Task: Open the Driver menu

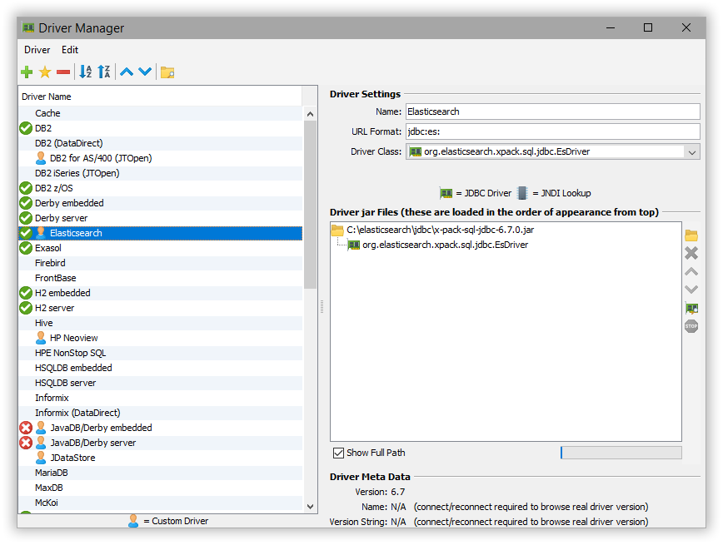Action: (37, 50)
